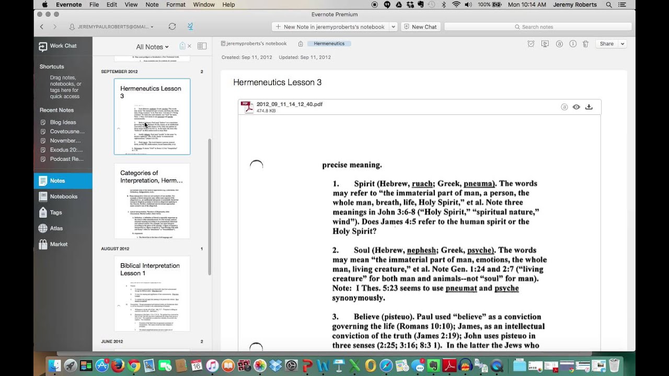Click the Share button
Image resolution: width=669 pixels, height=376 pixels.
[607, 44]
